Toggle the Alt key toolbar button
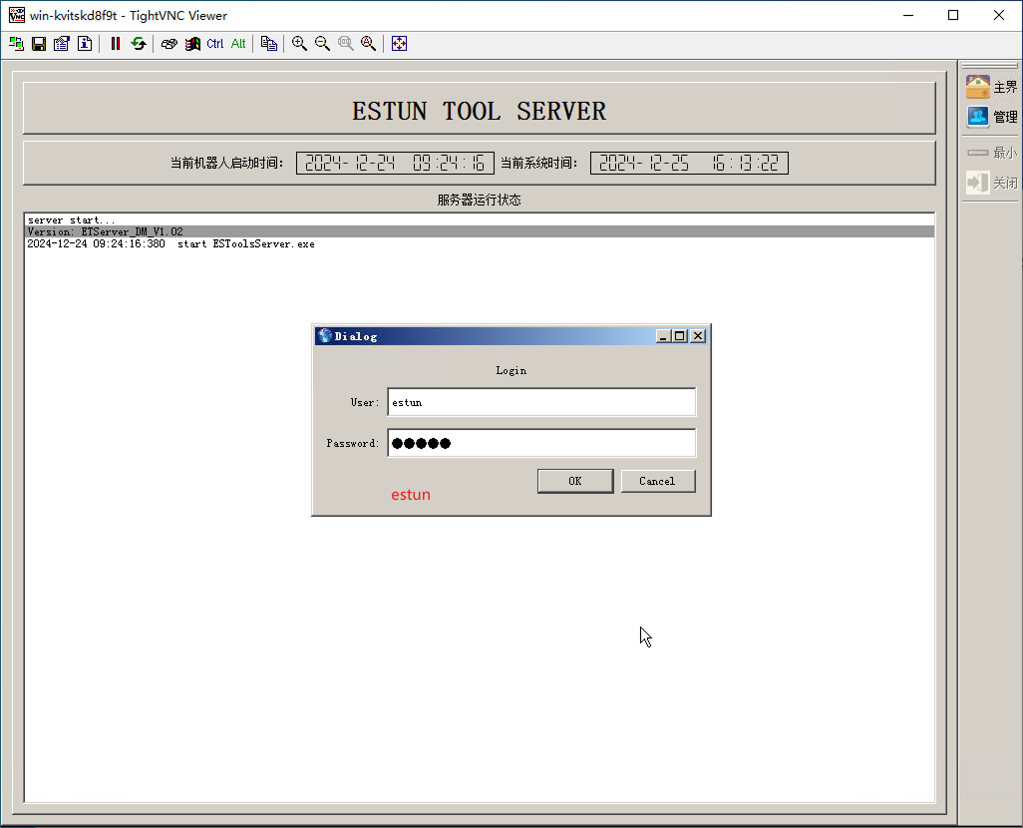 click(238, 44)
